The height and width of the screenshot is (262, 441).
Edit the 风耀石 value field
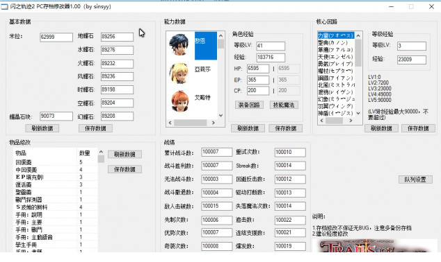click(x=117, y=76)
